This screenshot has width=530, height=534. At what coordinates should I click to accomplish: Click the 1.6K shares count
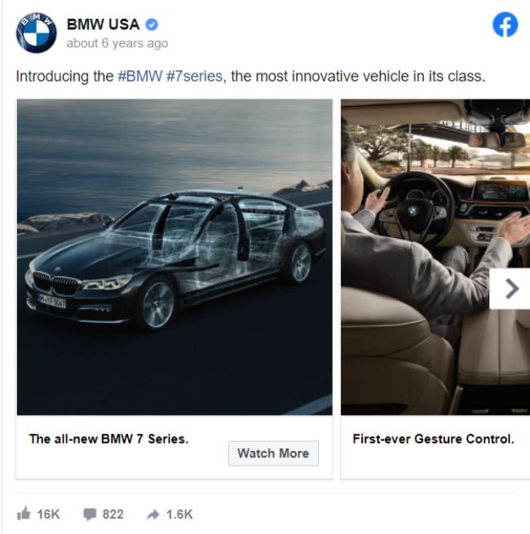179,514
